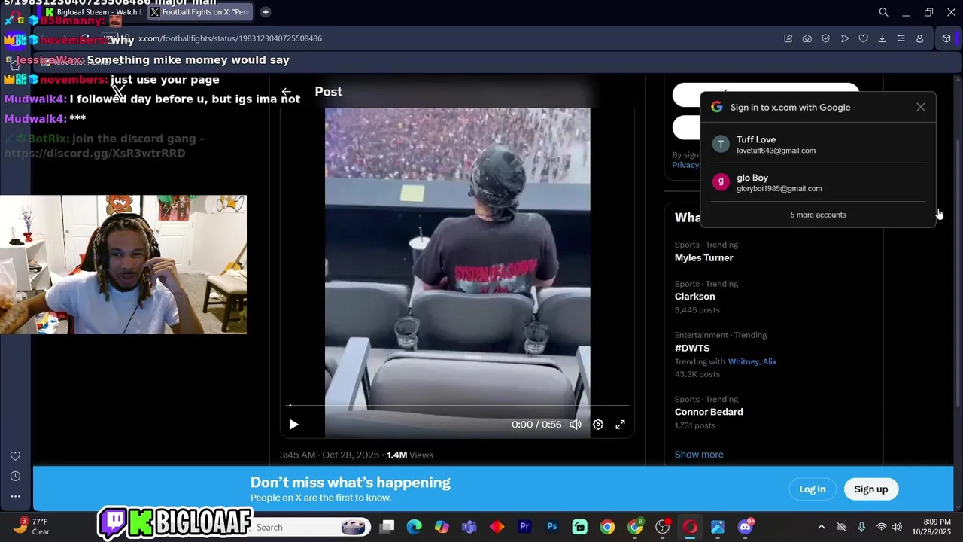Viewport: 963px width, 542px height.
Task: Open clock showing 8:09 PM
Action: tap(931, 527)
